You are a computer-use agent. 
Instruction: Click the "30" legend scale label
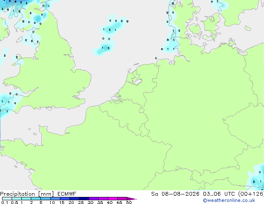click(91, 202)
